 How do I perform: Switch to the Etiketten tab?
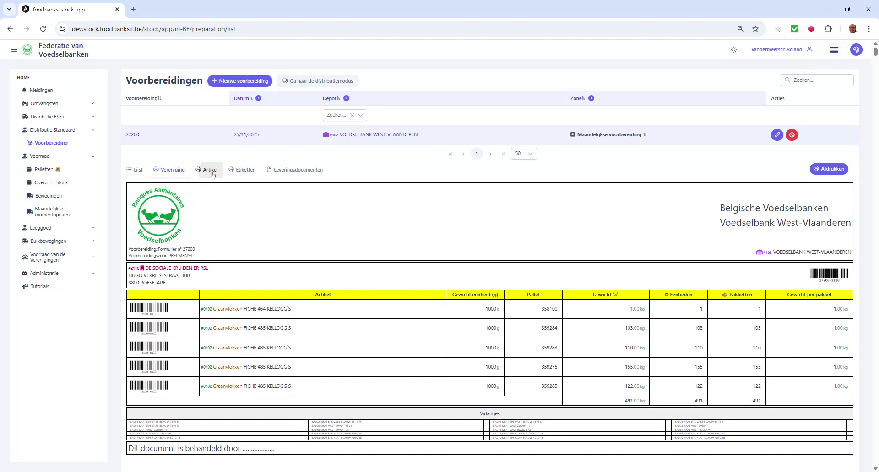point(242,169)
